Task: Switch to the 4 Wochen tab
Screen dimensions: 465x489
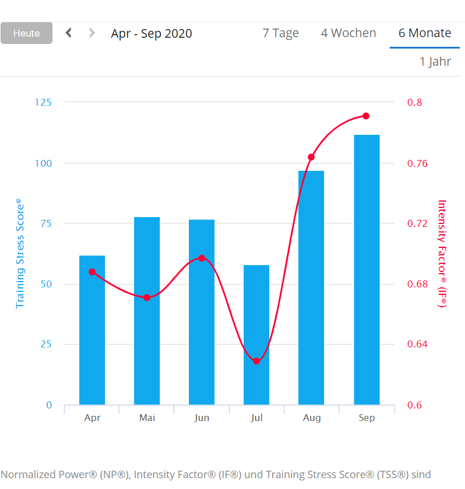Action: coord(348,33)
